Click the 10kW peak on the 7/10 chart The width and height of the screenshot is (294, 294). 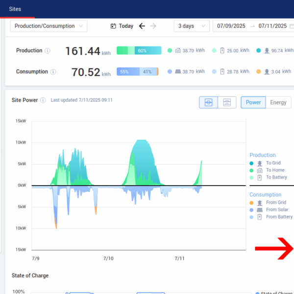[142, 140]
